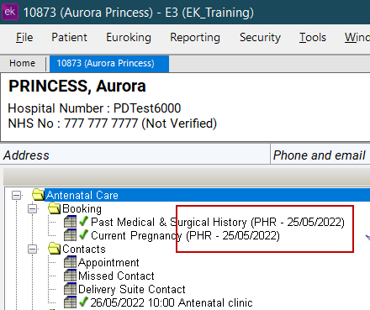This screenshot has height=310, width=370.
Task: Click the Current Pregnancy form icon
Action: pos(70,235)
